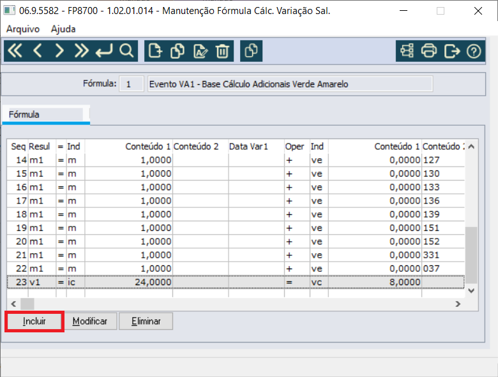Select the row with Seq 19
Screen dimensions: 498x377
(x=236, y=228)
